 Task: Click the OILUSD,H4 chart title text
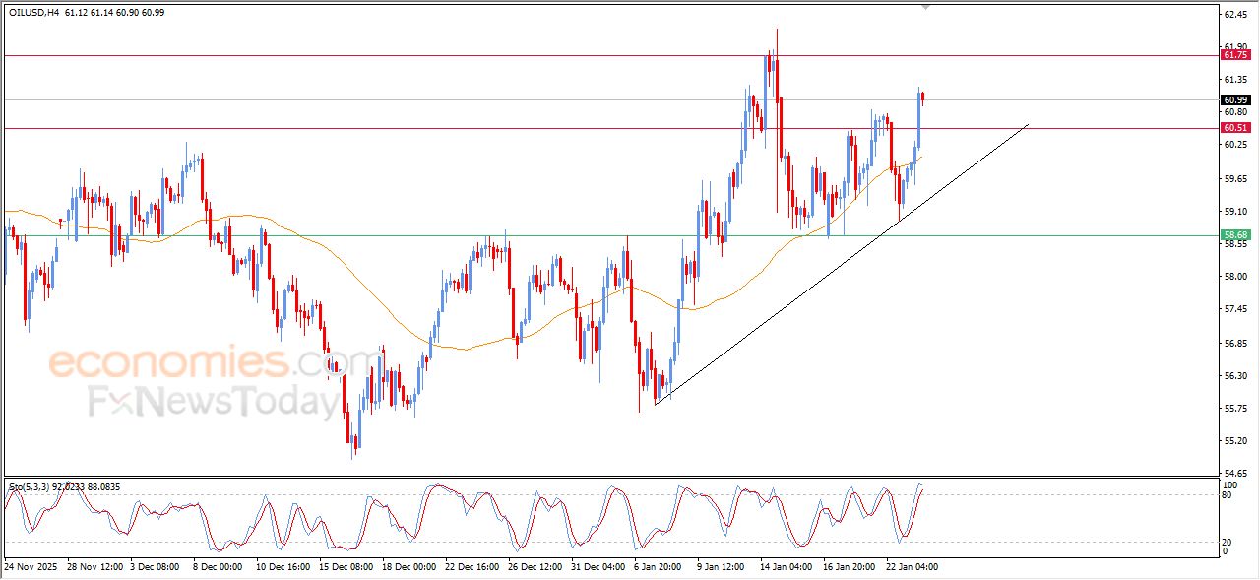tap(37, 11)
